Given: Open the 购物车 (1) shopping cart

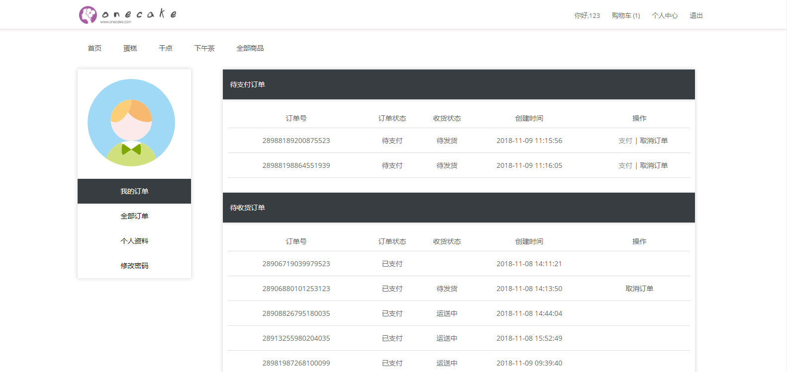Looking at the screenshot, I should pyautogui.click(x=626, y=15).
